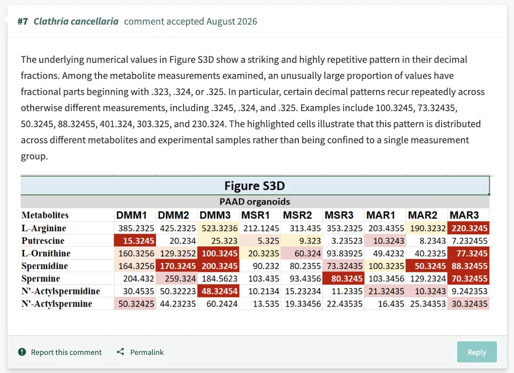Select the Figure S3D title cell

(x=254, y=185)
